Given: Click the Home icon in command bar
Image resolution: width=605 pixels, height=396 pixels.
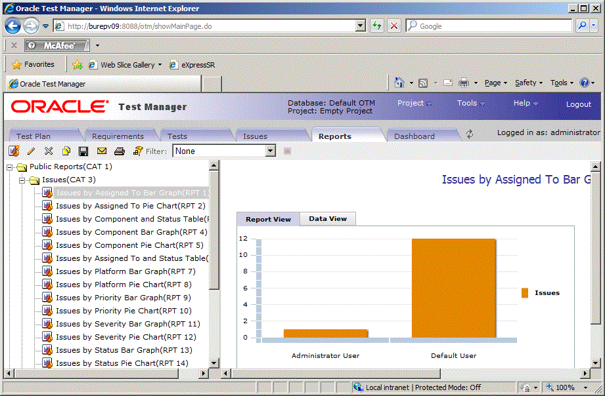Looking at the screenshot, I should [x=399, y=83].
